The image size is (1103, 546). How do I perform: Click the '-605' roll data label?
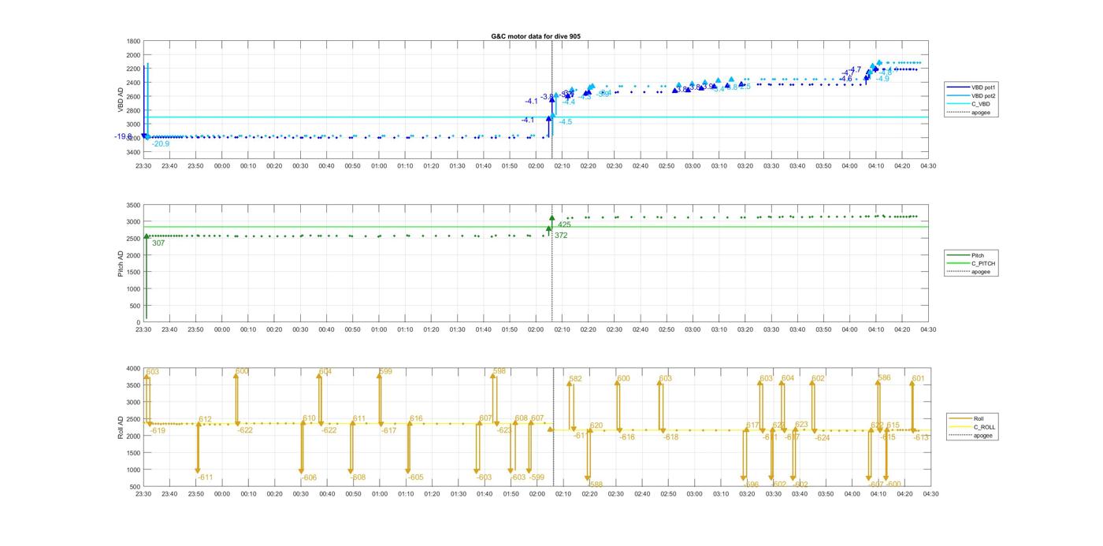click(x=415, y=477)
